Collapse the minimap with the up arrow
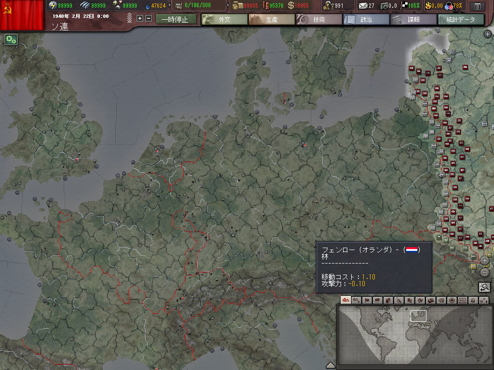This screenshot has height=370, width=494. click(330, 365)
